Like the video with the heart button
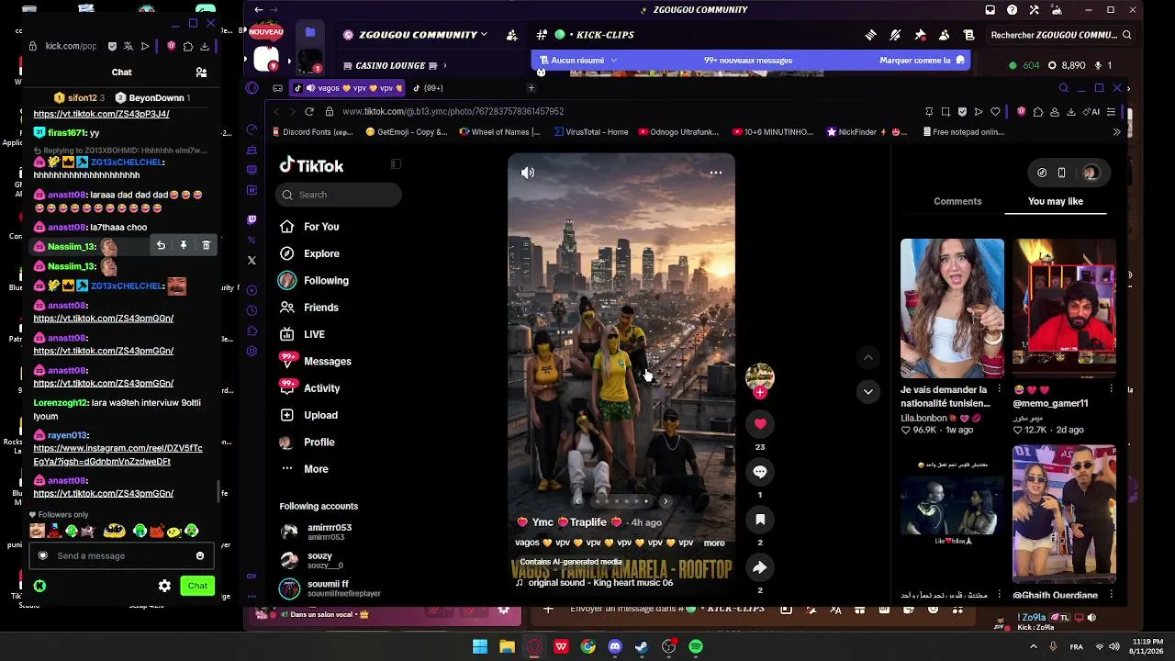The width and height of the screenshot is (1175, 661). 760,424
